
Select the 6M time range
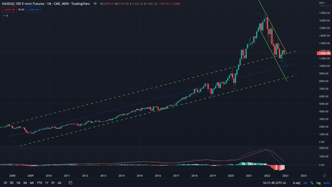click(x=32, y=183)
